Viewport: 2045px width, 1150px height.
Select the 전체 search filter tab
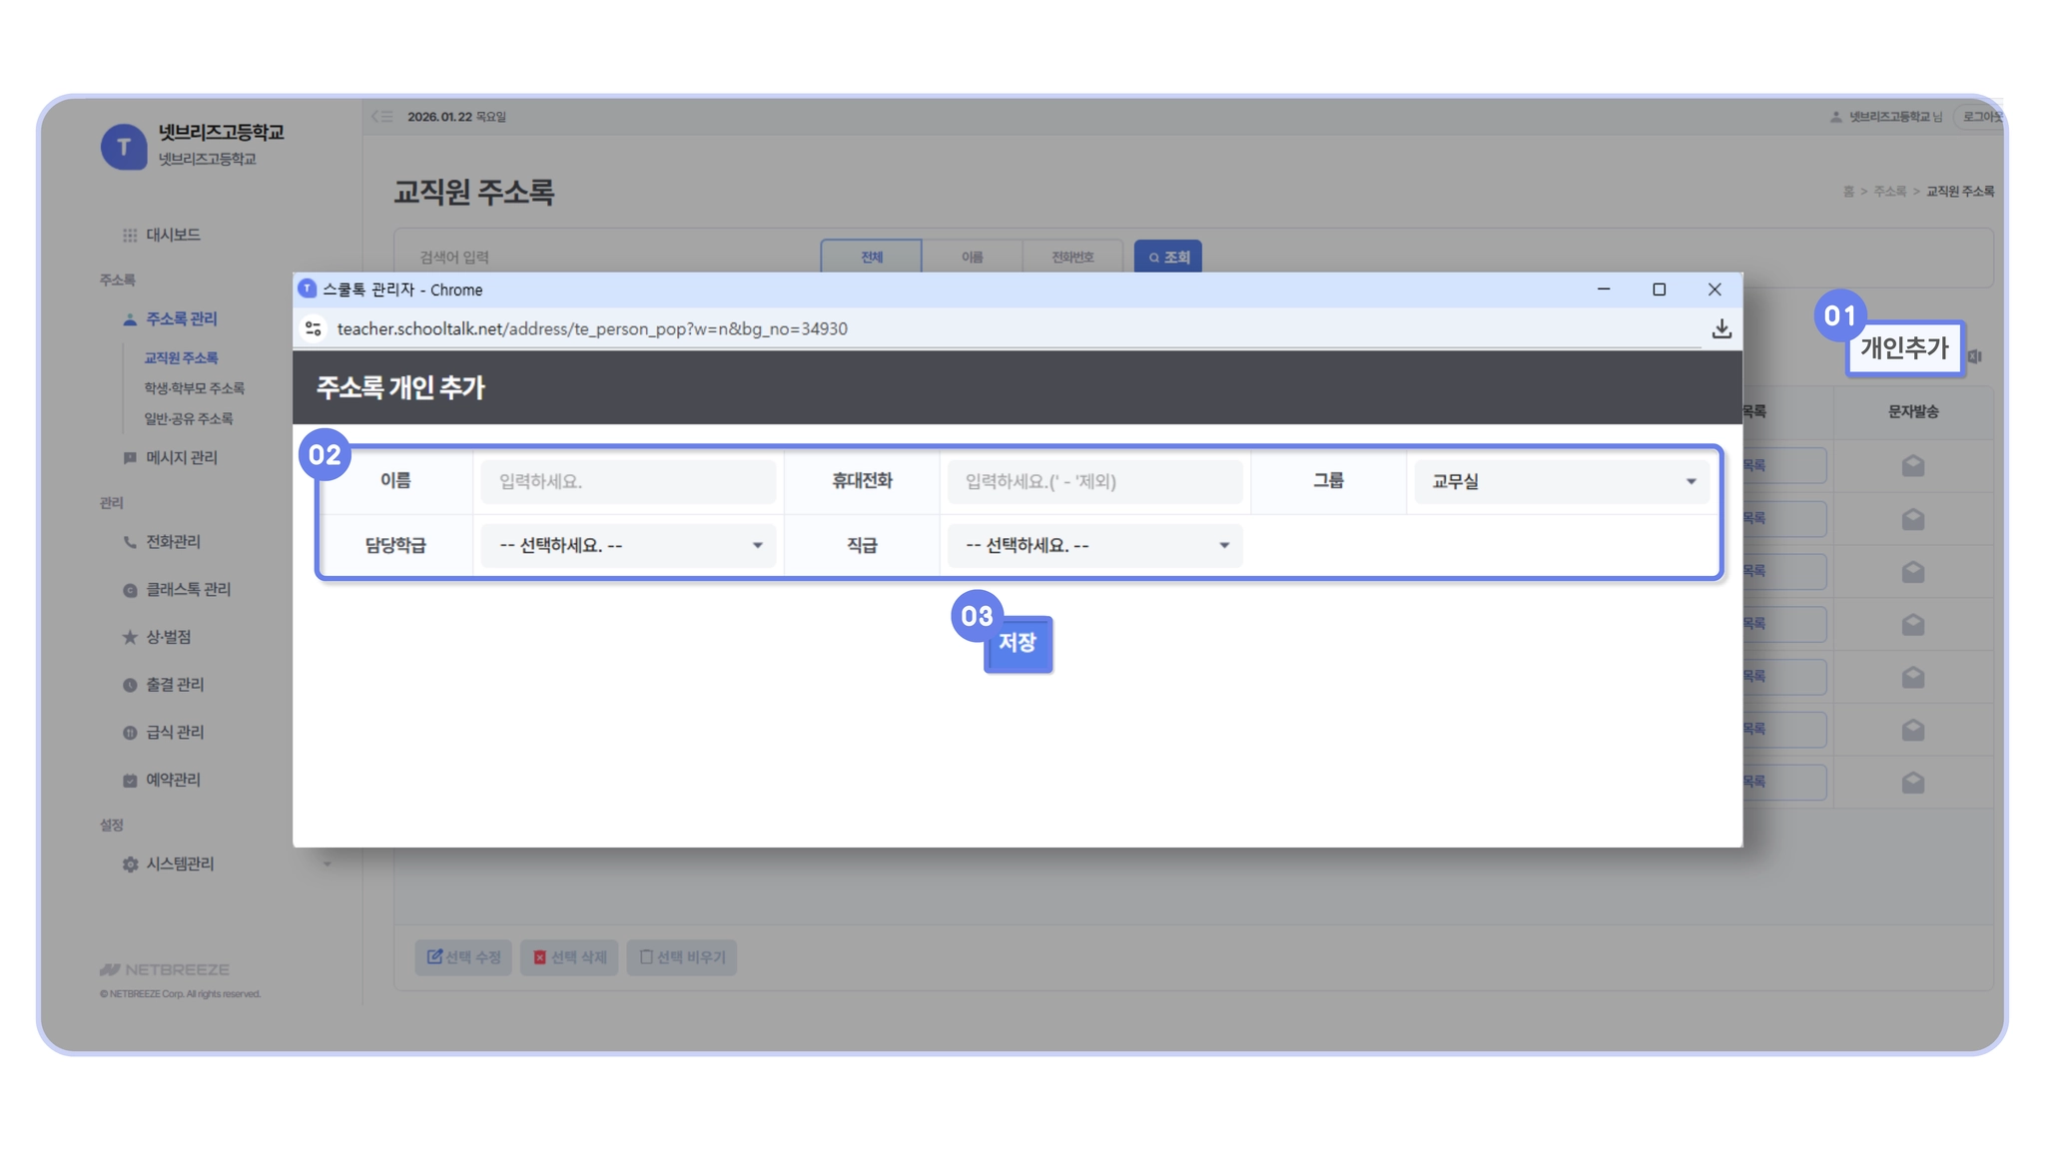(x=872, y=257)
